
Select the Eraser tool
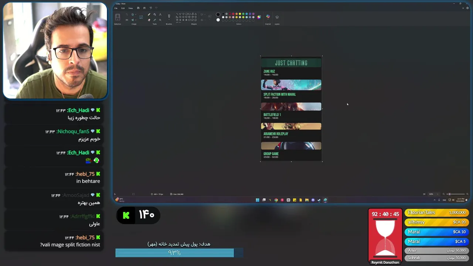pos(149,20)
